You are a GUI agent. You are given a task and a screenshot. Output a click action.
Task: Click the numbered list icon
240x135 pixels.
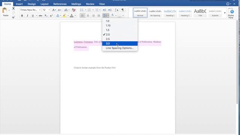(x=89, y=10)
